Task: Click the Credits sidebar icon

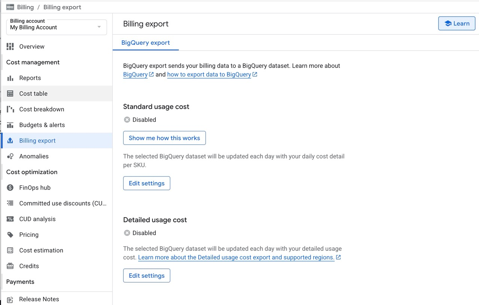Action: coord(10,266)
